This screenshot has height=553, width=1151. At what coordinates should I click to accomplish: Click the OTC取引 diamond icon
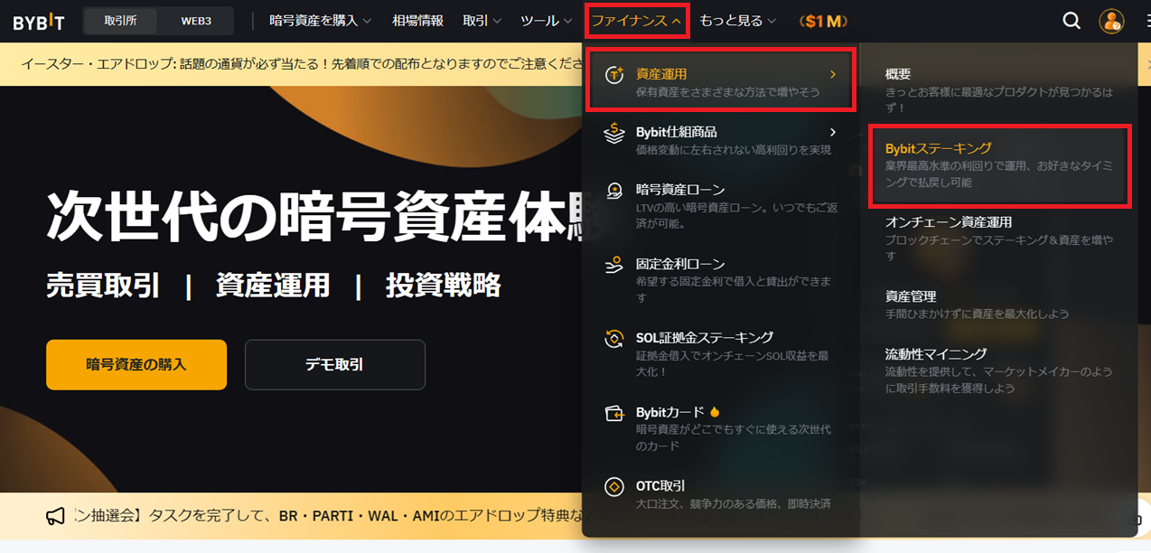[x=613, y=485]
